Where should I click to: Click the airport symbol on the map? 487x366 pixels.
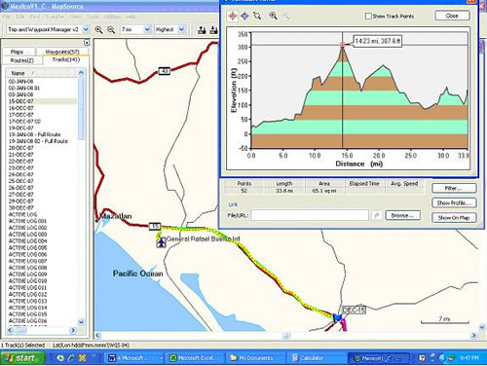click(x=161, y=242)
